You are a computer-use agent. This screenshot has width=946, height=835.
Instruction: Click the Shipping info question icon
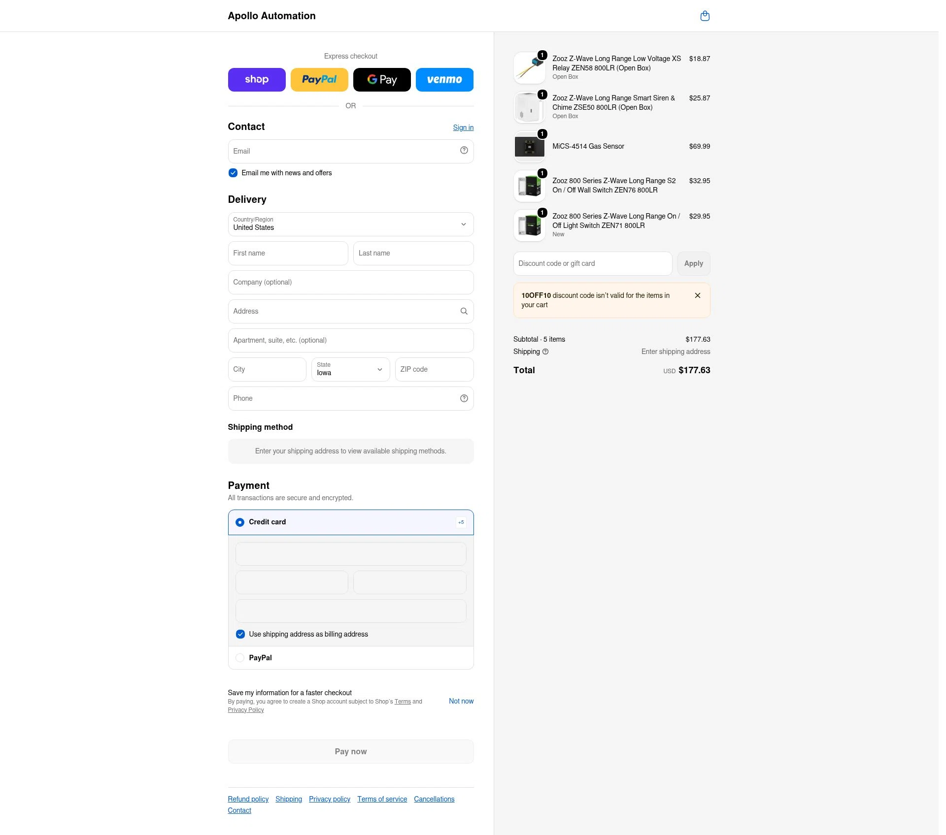(545, 352)
